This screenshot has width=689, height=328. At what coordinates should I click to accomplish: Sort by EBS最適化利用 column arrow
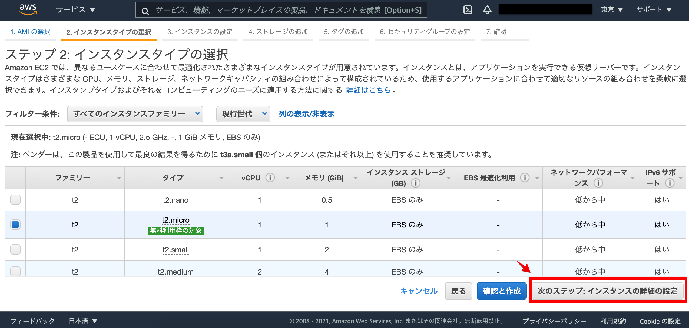[537, 178]
